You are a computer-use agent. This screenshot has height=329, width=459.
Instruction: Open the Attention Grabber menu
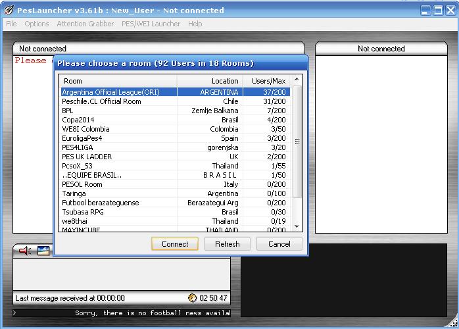point(85,24)
